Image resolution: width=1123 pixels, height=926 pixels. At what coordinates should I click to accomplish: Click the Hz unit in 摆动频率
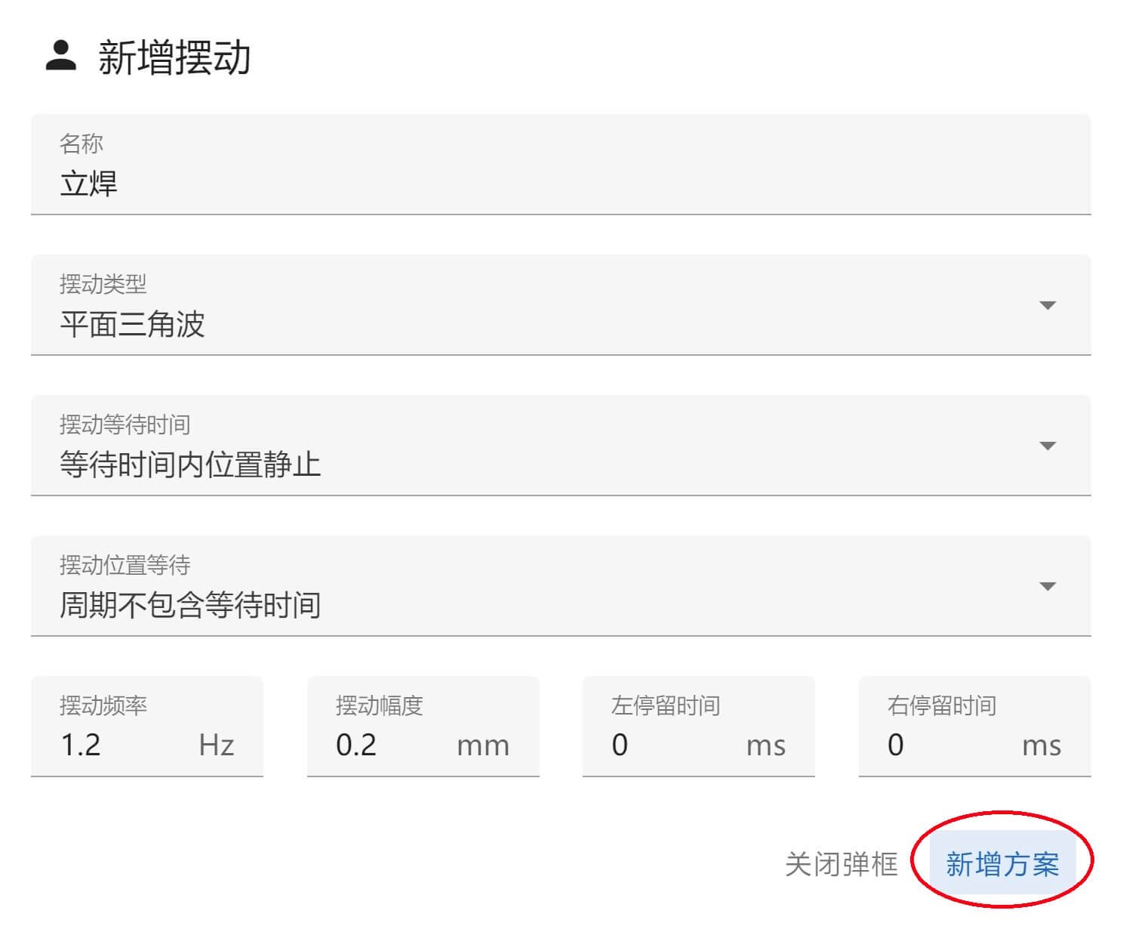pyautogui.click(x=217, y=745)
